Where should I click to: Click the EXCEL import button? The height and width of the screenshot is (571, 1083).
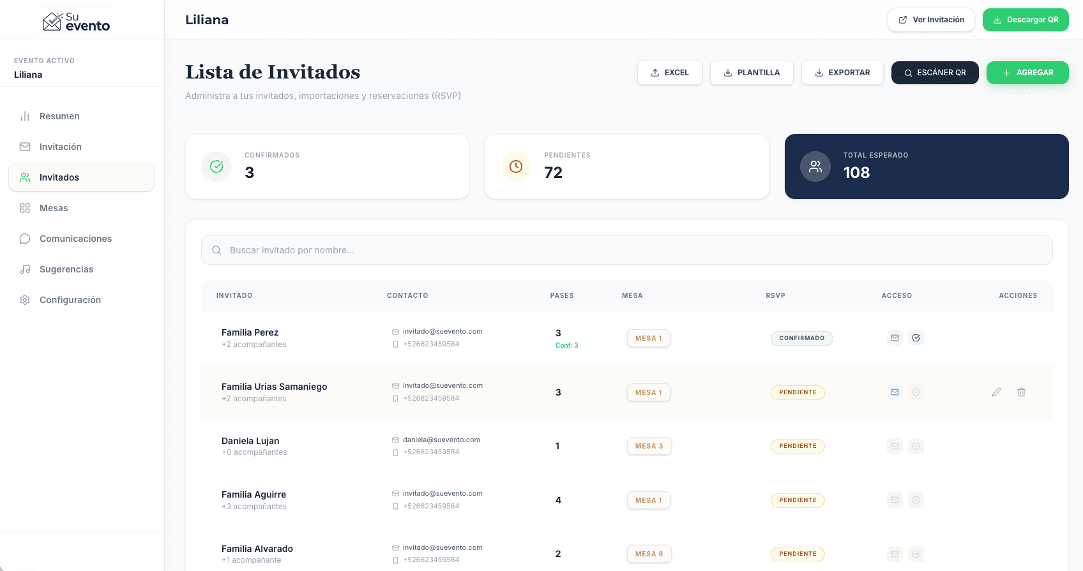(670, 73)
